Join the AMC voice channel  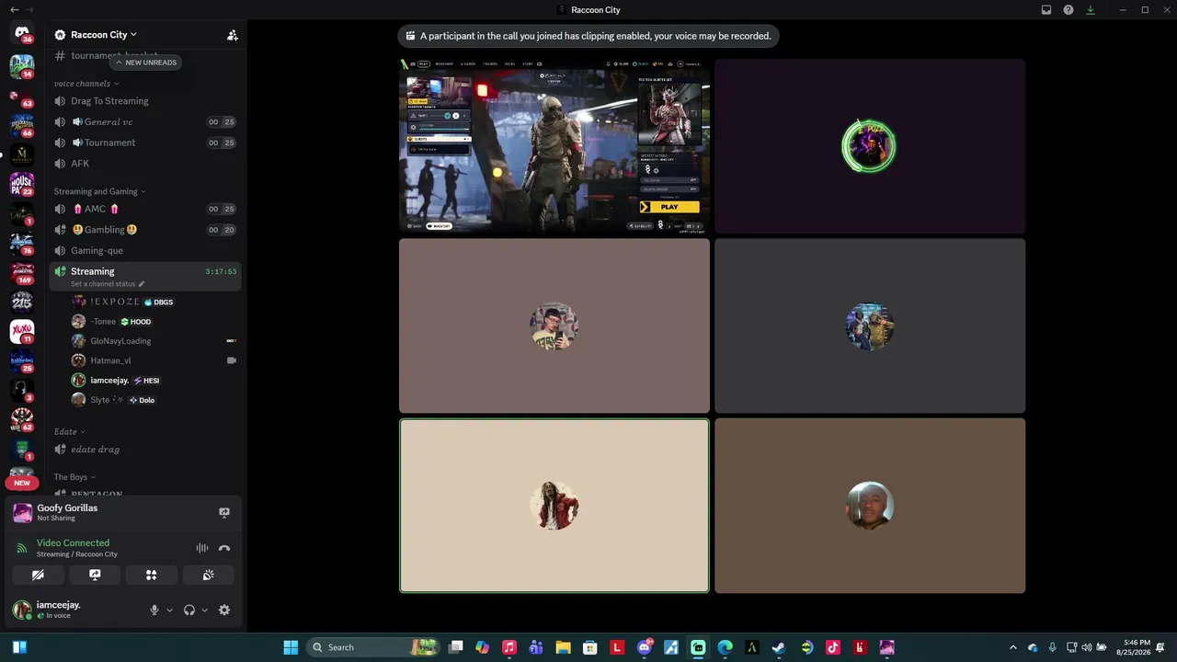point(145,209)
